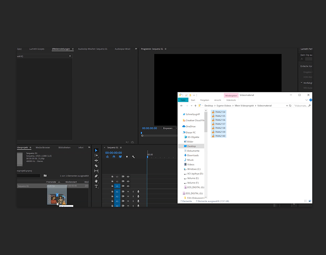This screenshot has height=255, width=326.
Task: Switch to Lumetri-Scopes tab
Action: pos(37,49)
